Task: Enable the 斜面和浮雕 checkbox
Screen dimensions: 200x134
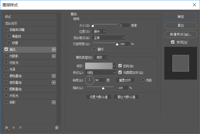Action: click(6, 29)
